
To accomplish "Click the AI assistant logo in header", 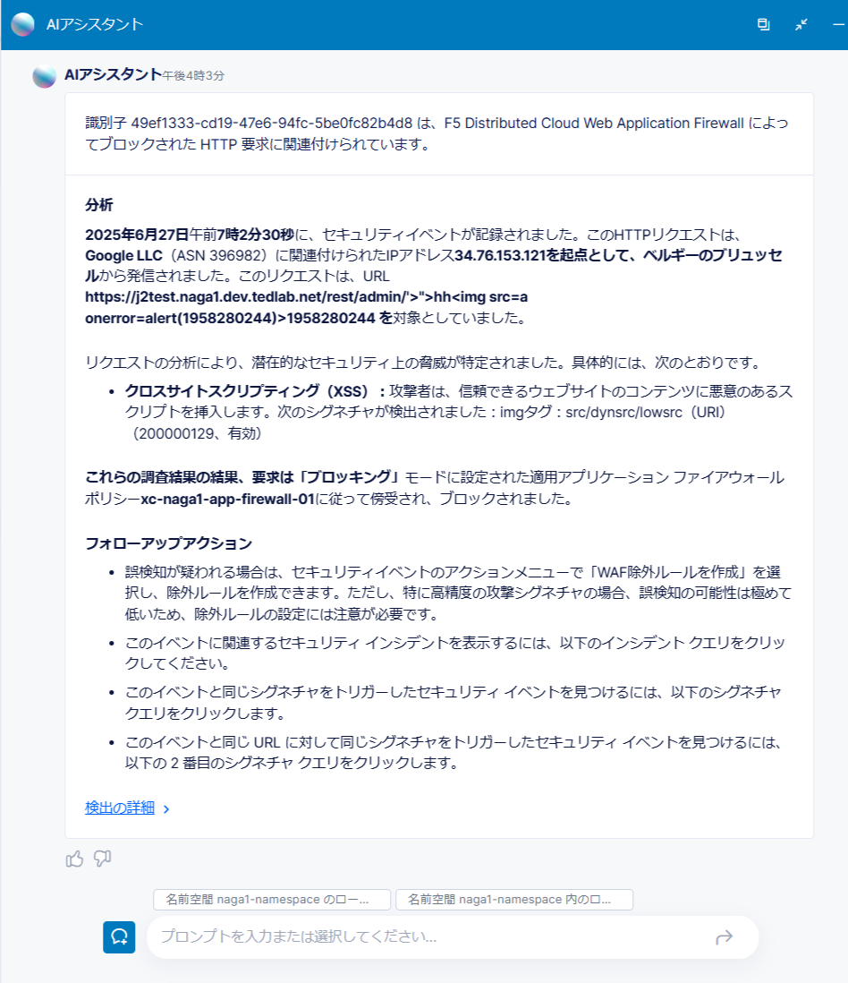I will [x=23, y=24].
